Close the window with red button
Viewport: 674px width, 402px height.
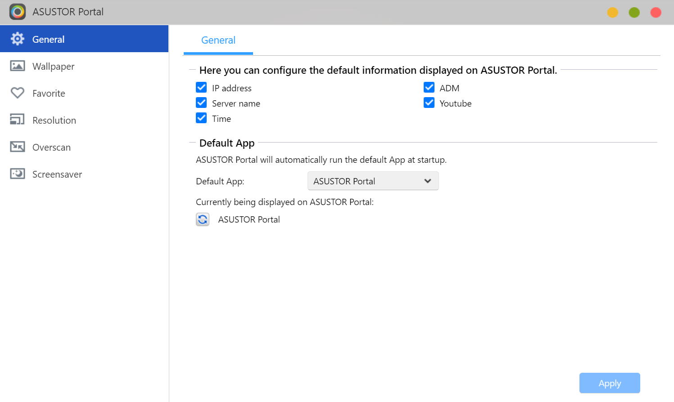tap(656, 12)
